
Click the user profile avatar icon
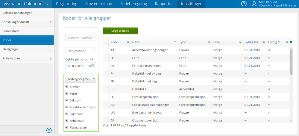(254, 4)
